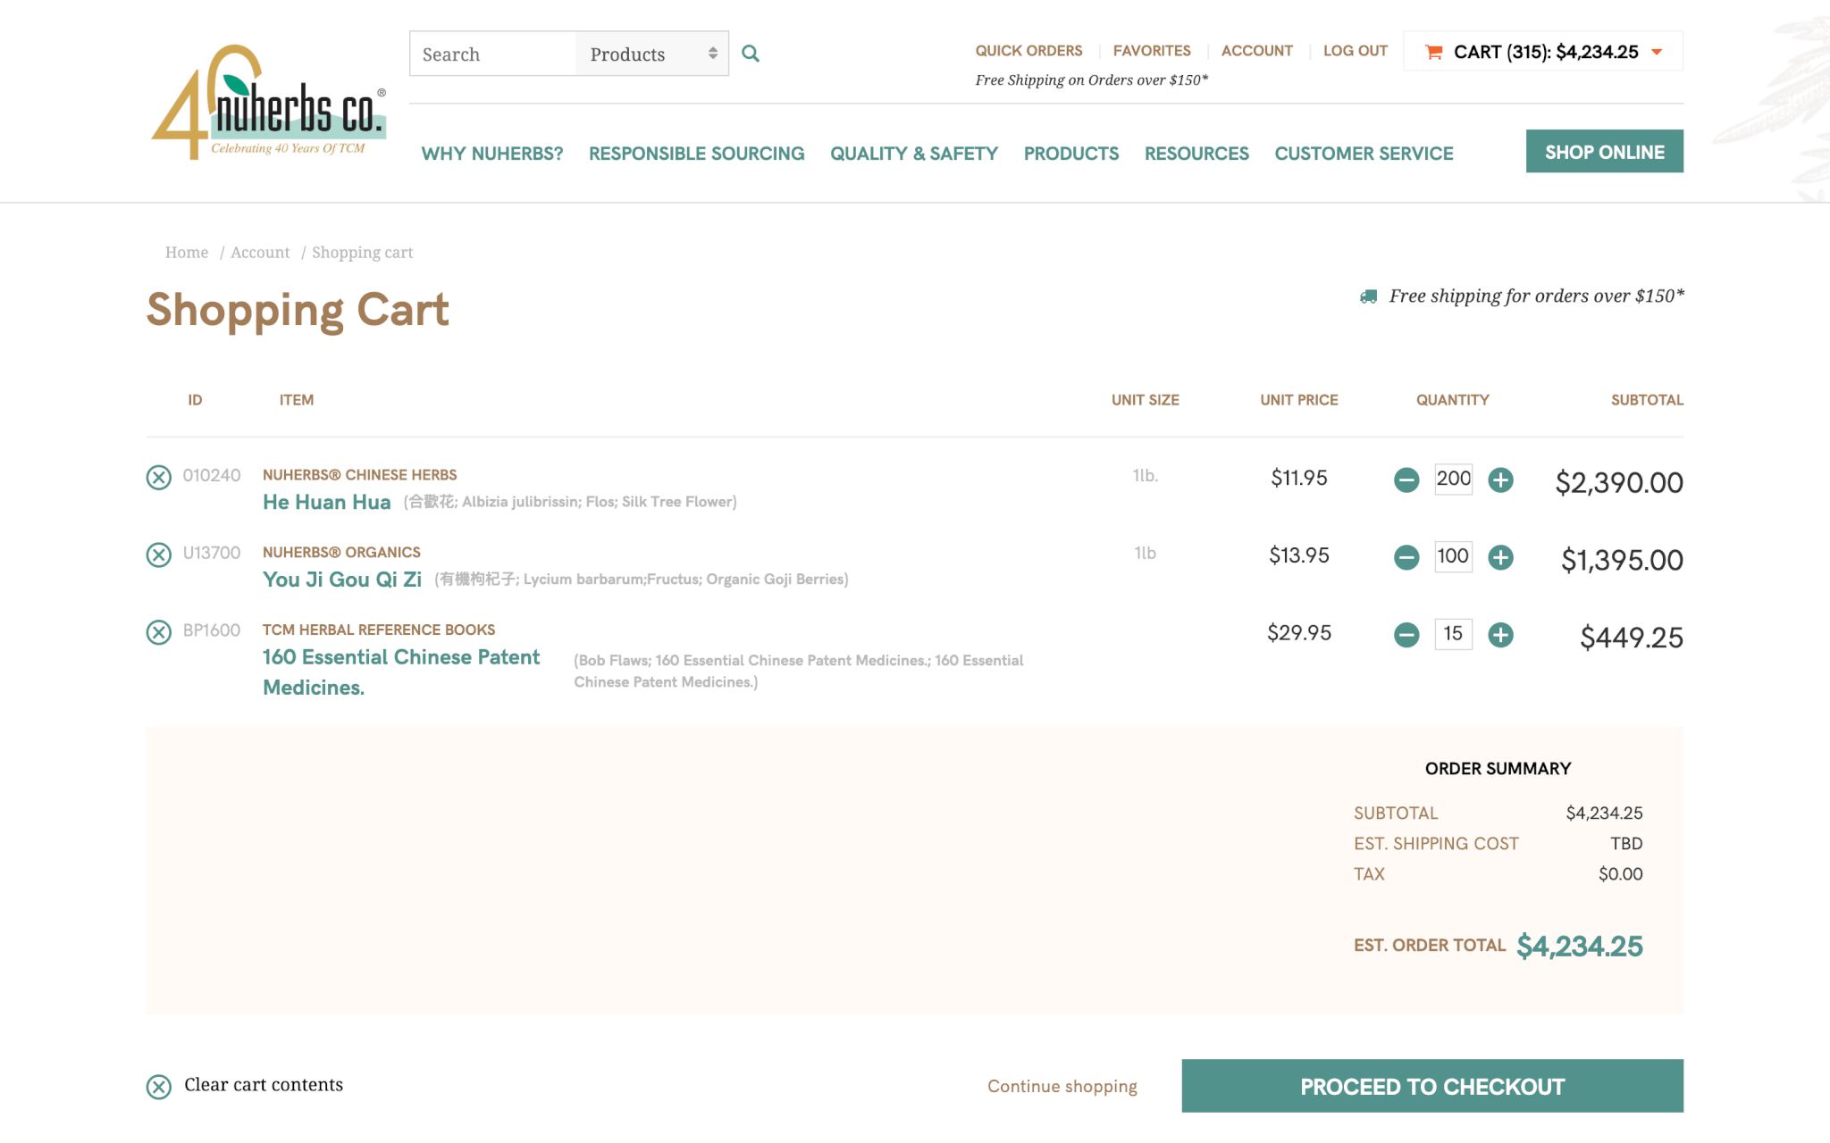The image size is (1830, 1143).
Task: Open Responsible Sourcing menu
Action: pyautogui.click(x=696, y=154)
